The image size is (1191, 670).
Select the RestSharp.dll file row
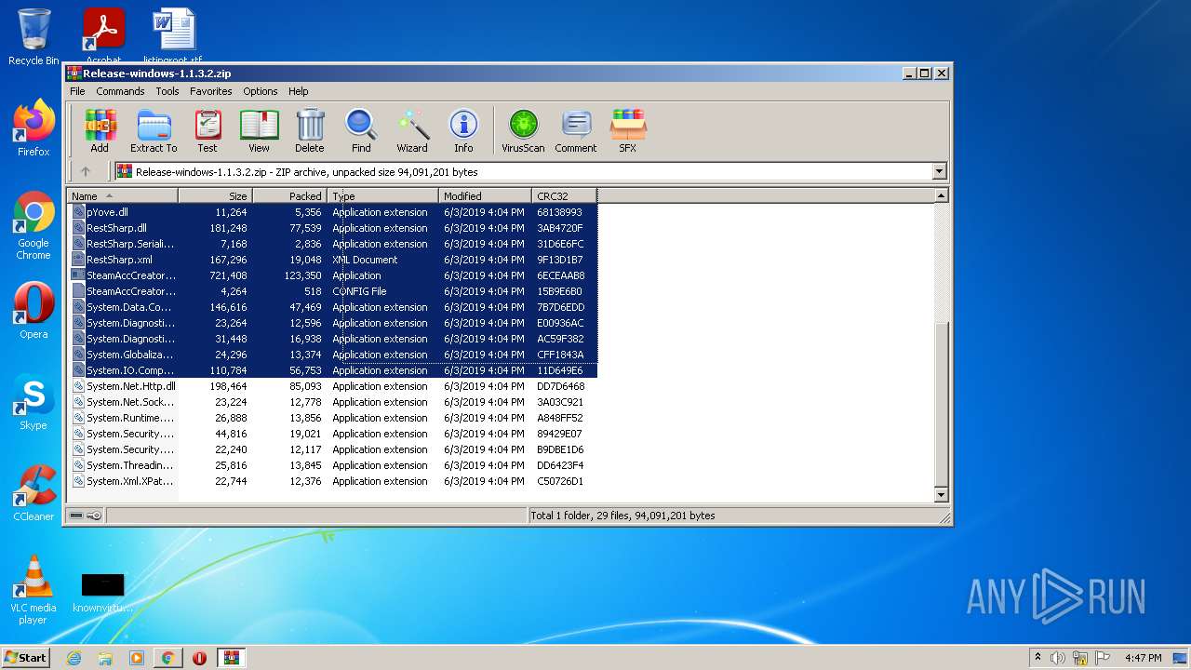(332, 228)
